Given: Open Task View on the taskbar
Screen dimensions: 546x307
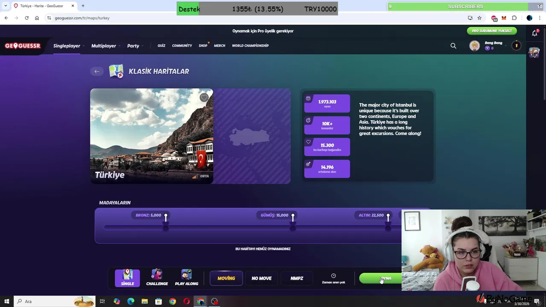Looking at the screenshot, I should pyautogui.click(x=102, y=301).
